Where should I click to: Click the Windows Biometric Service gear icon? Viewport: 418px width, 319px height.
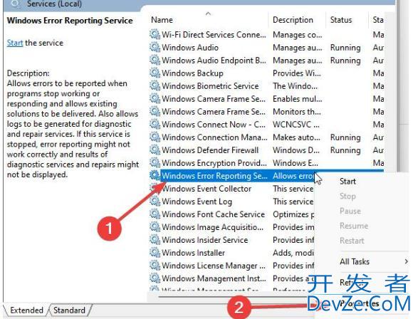(155, 85)
